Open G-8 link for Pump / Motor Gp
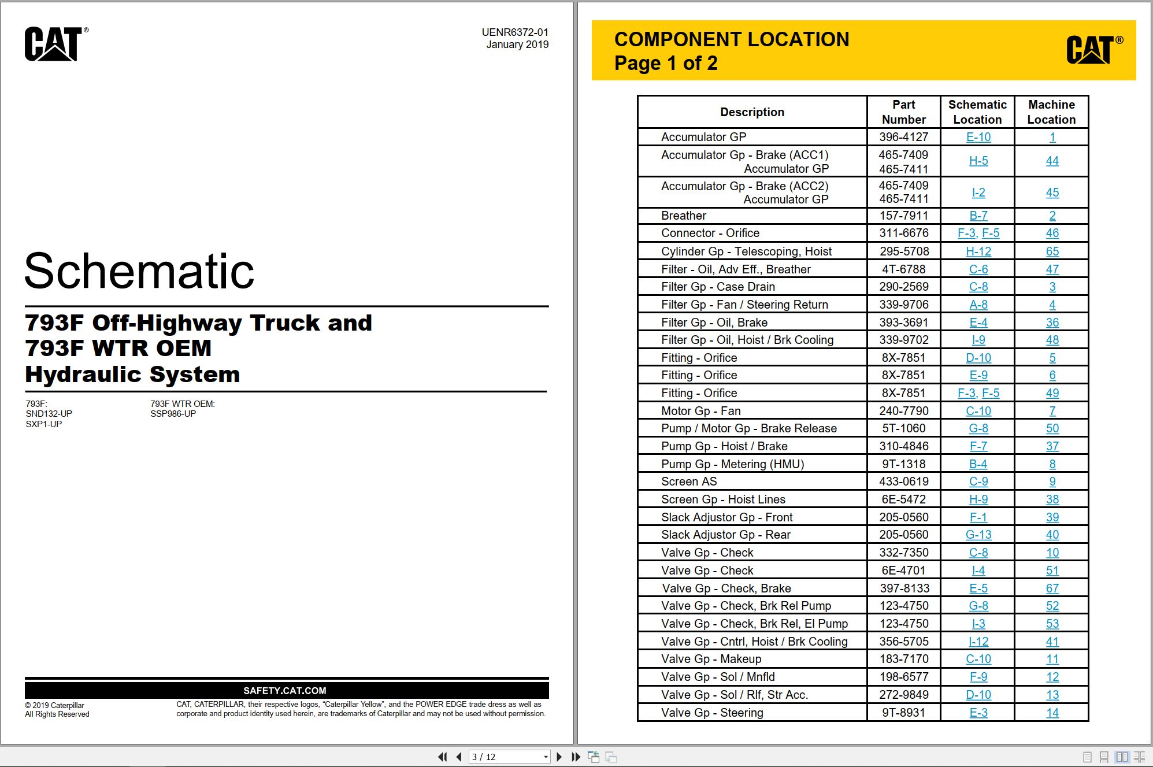Viewport: 1153px width, 767px height. [x=978, y=428]
